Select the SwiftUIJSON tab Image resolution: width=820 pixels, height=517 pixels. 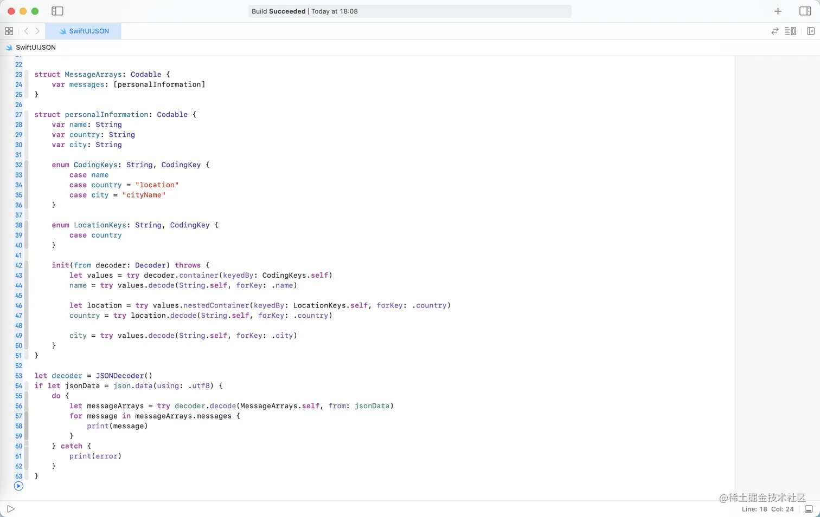point(84,31)
